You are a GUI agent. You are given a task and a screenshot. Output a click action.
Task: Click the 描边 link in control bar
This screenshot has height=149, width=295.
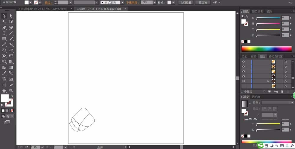click(49, 3)
